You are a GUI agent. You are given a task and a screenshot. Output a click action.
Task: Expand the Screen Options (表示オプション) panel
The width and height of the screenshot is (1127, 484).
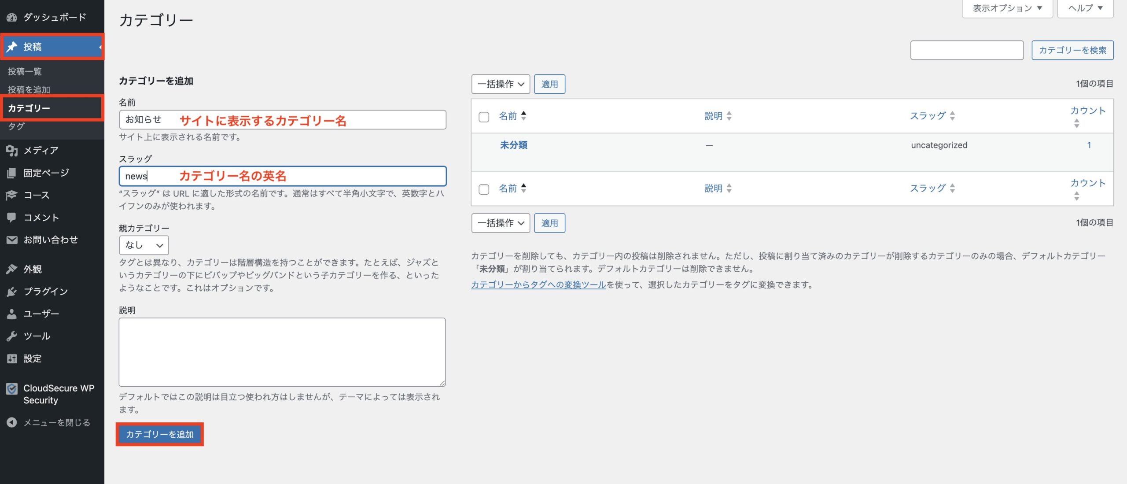click(x=1007, y=8)
